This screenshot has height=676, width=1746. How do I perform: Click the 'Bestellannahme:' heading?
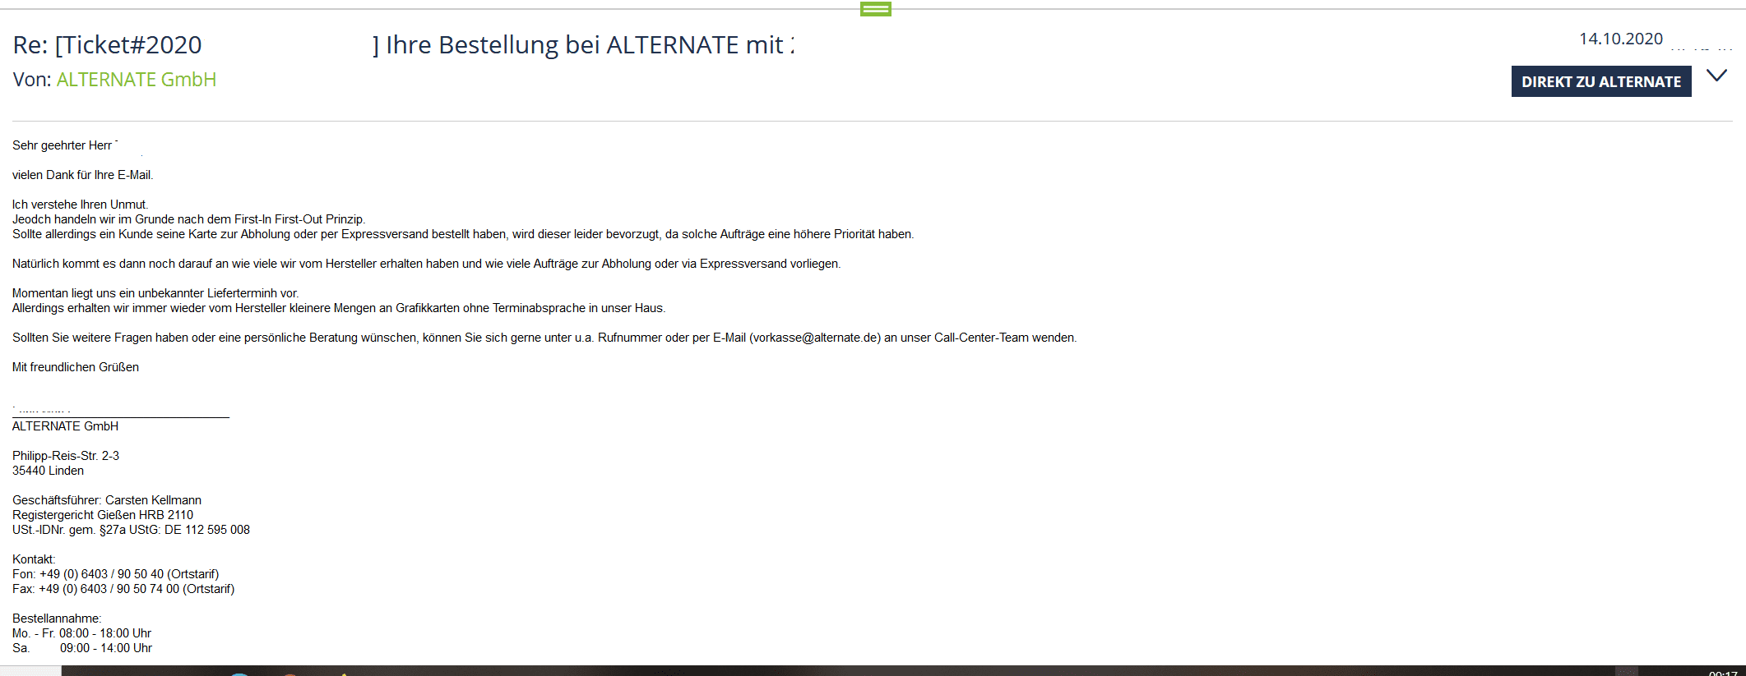[x=57, y=619]
